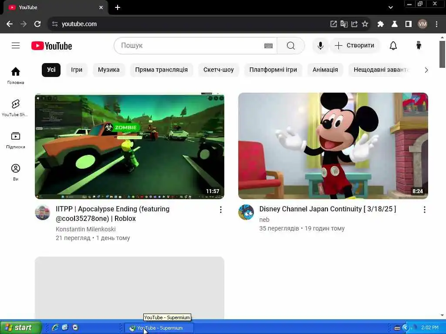
Task: Click the share page icon in address bar
Action: tap(355, 24)
